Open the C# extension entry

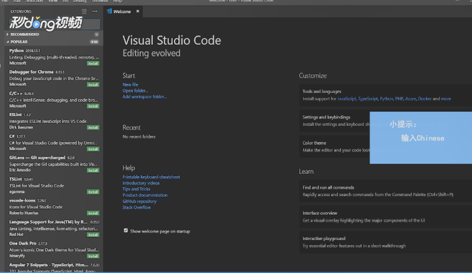(54, 143)
